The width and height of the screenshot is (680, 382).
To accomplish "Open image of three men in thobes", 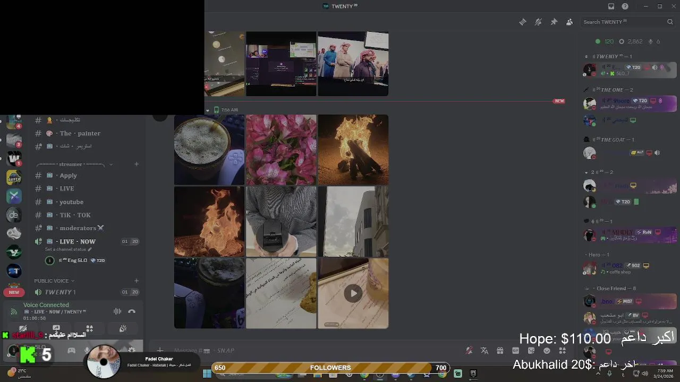I will (x=353, y=64).
